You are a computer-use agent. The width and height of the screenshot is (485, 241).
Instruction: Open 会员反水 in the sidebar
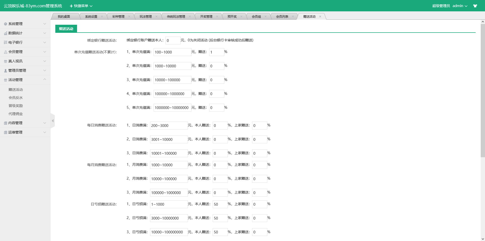(x=16, y=98)
